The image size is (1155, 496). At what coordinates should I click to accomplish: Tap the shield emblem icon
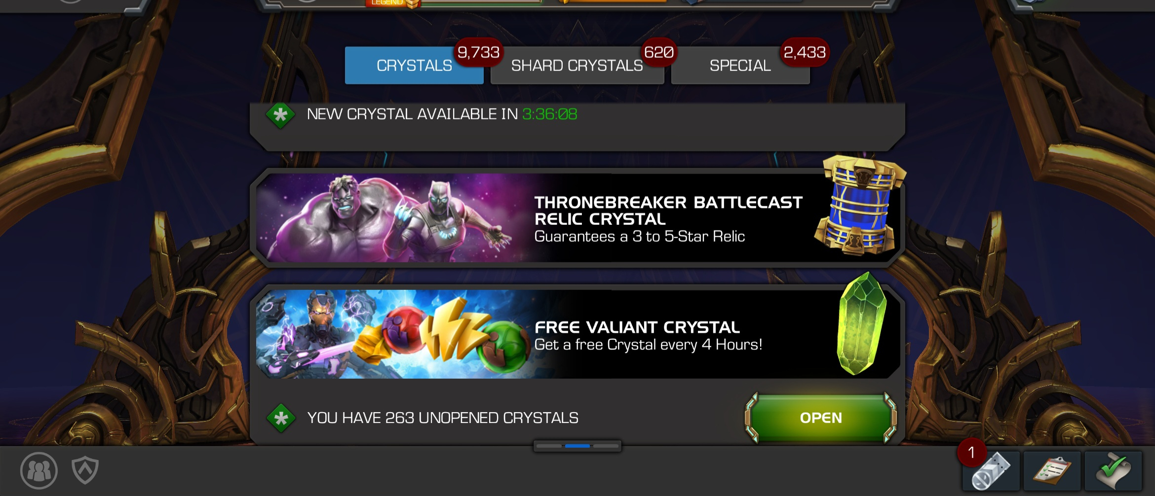click(85, 470)
